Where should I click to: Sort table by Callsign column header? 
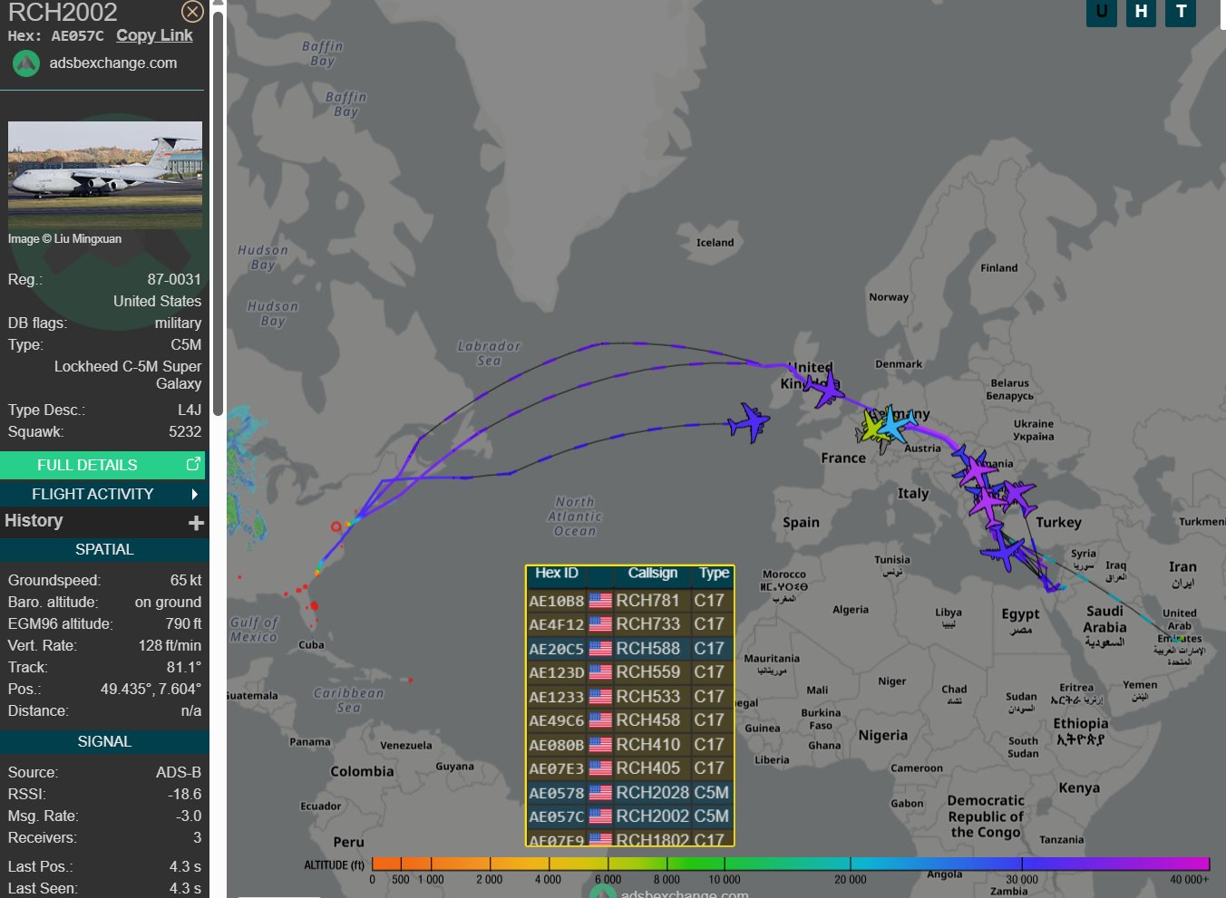pos(653,574)
